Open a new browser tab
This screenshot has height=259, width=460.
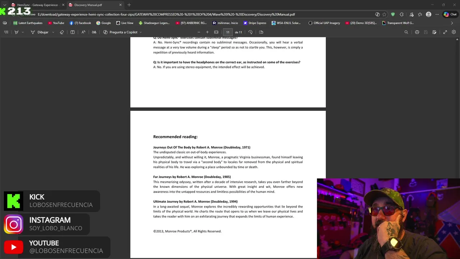(x=129, y=5)
